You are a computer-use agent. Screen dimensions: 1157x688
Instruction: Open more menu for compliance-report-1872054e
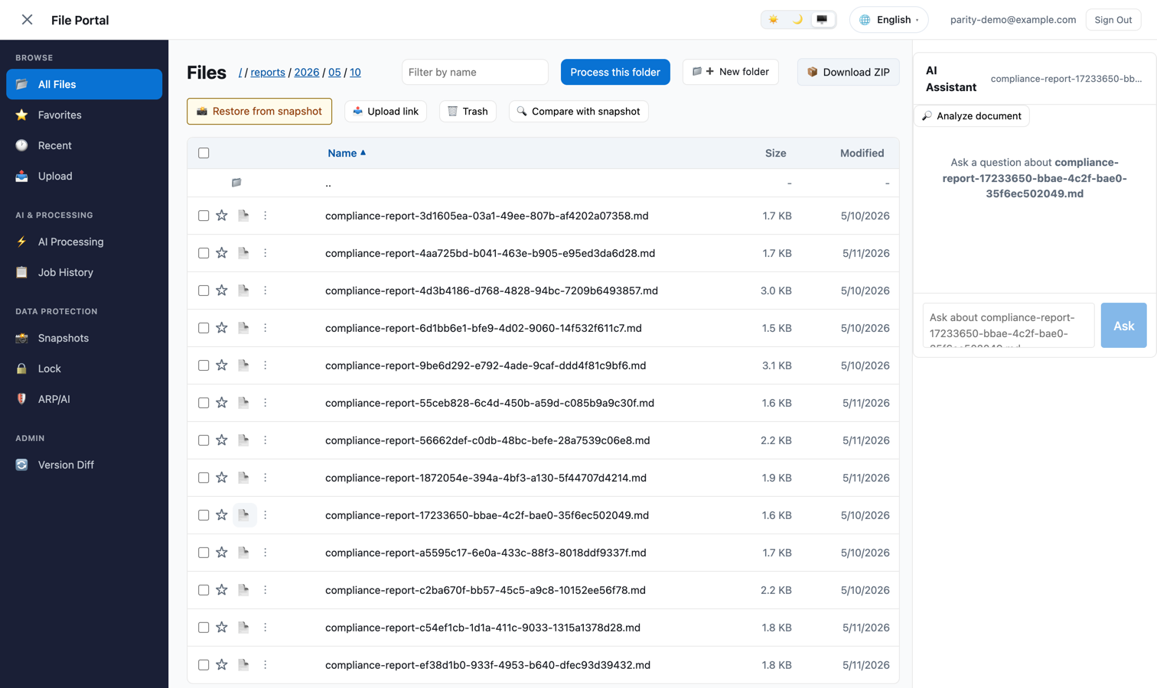click(266, 478)
